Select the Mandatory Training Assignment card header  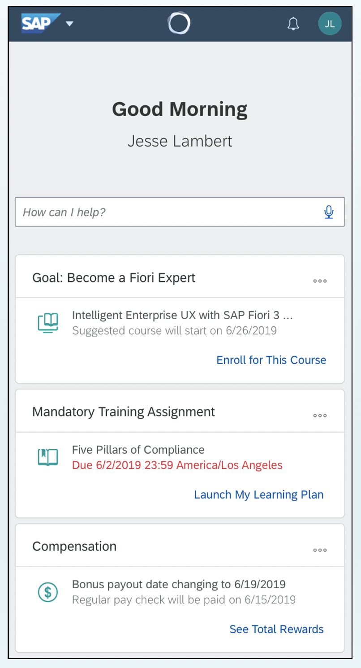coord(124,412)
